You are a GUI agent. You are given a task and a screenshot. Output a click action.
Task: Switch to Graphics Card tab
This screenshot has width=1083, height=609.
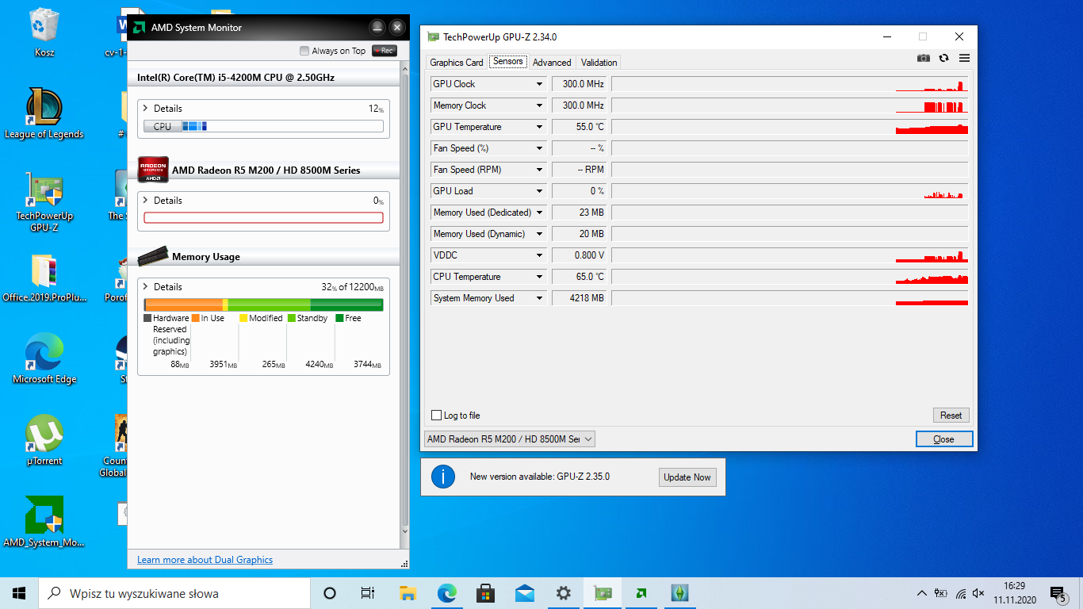pos(457,63)
